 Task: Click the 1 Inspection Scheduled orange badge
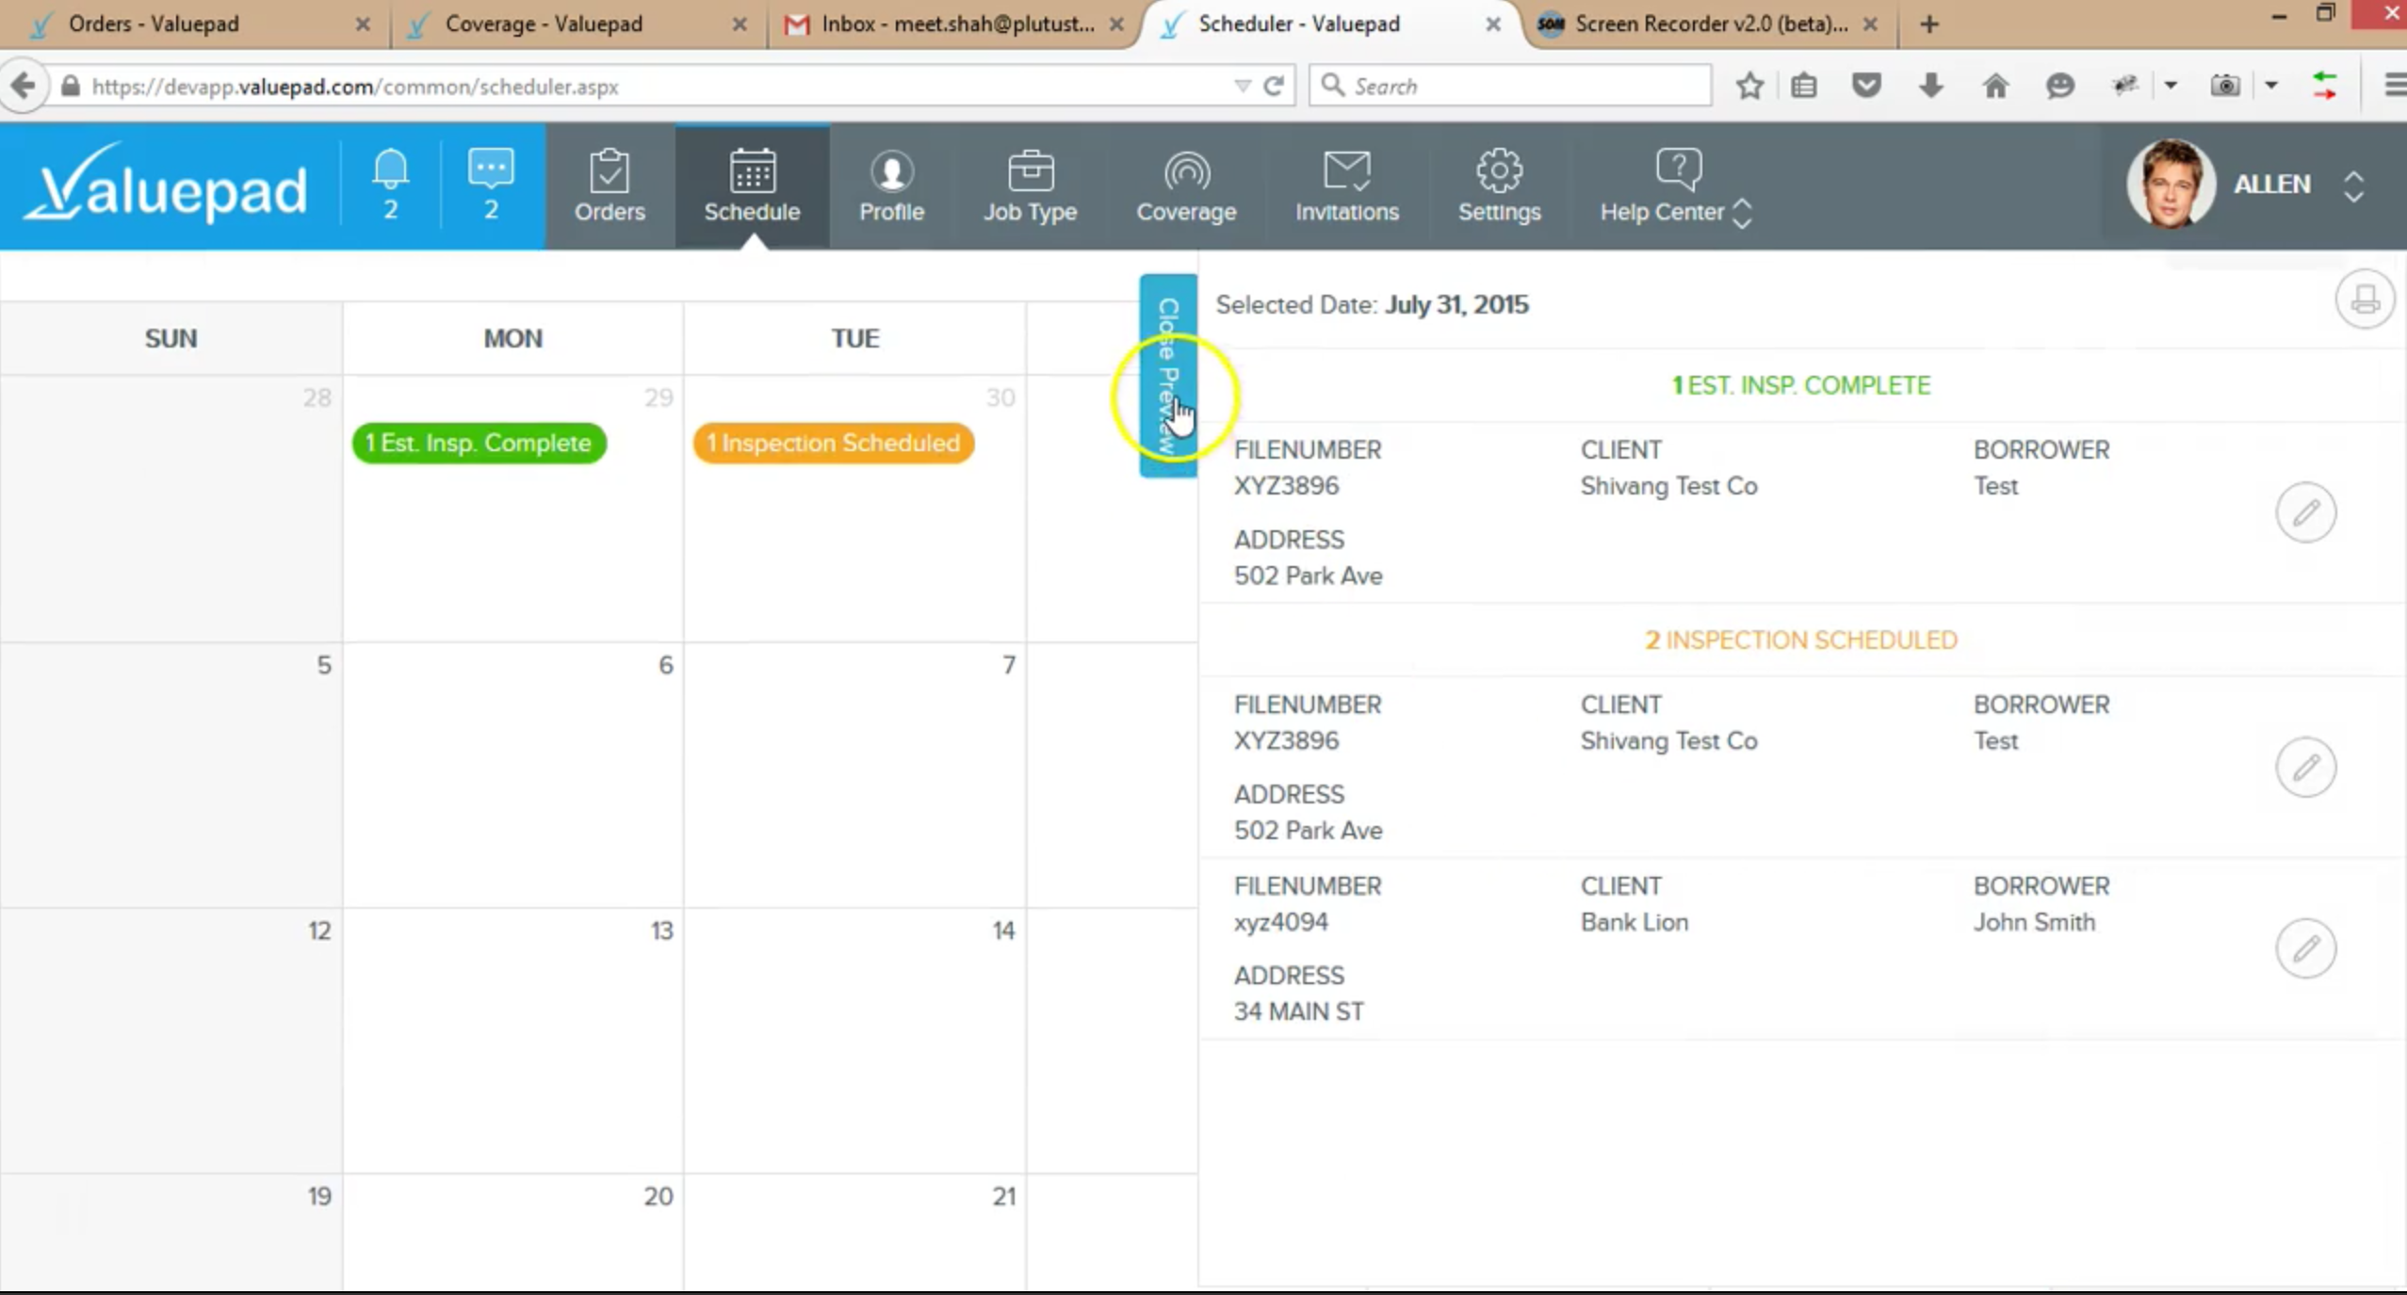click(x=833, y=443)
